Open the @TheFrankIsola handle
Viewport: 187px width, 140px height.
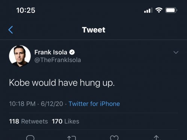click(58, 60)
